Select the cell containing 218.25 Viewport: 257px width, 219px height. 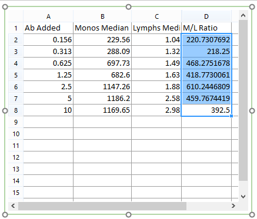tap(206, 52)
